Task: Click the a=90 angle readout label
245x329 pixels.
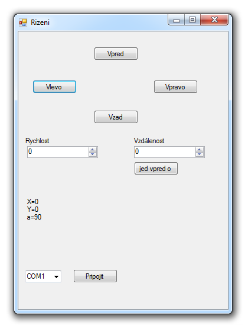Action: click(34, 217)
